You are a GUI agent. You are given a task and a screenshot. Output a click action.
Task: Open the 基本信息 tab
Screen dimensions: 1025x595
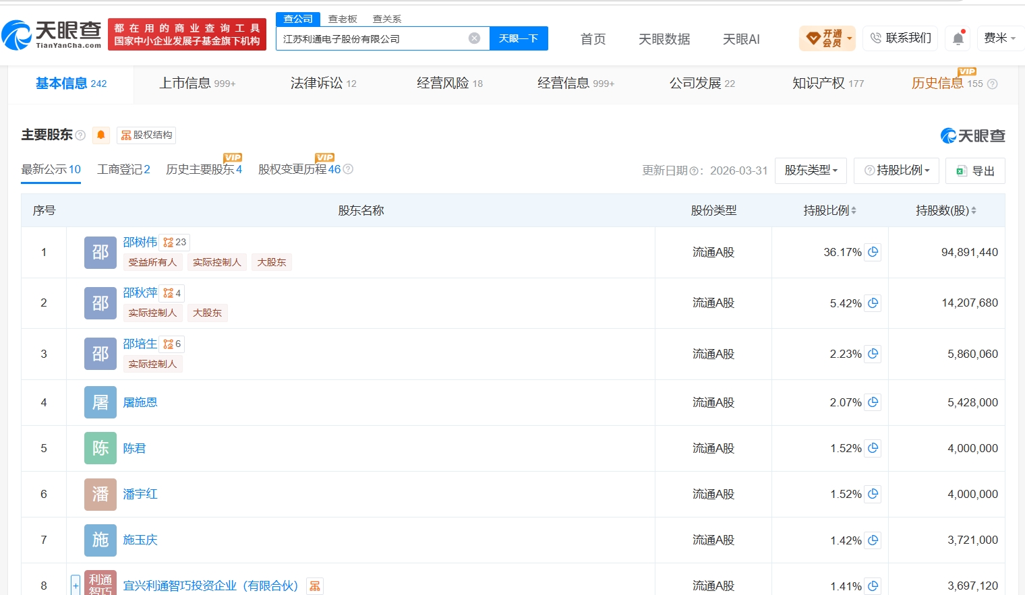[x=71, y=84]
